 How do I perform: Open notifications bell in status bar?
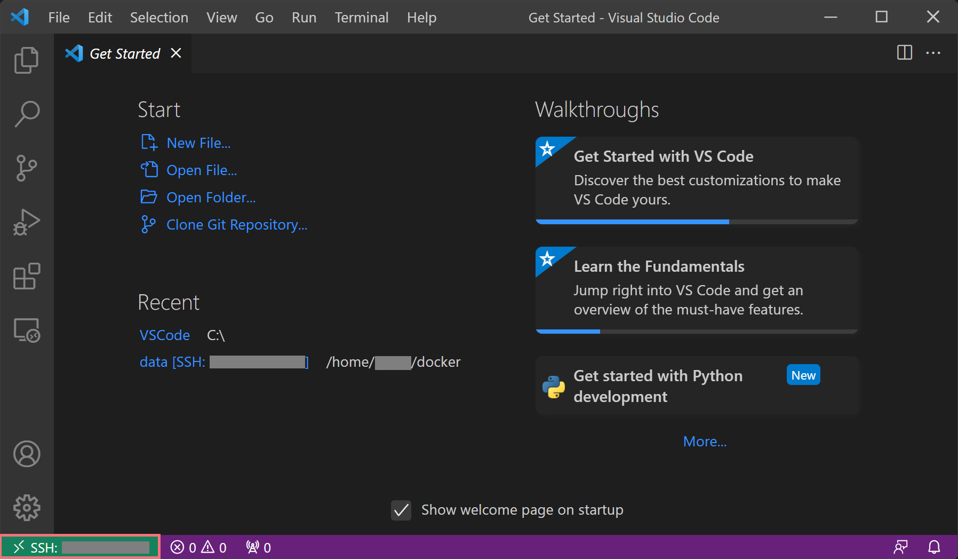click(934, 547)
